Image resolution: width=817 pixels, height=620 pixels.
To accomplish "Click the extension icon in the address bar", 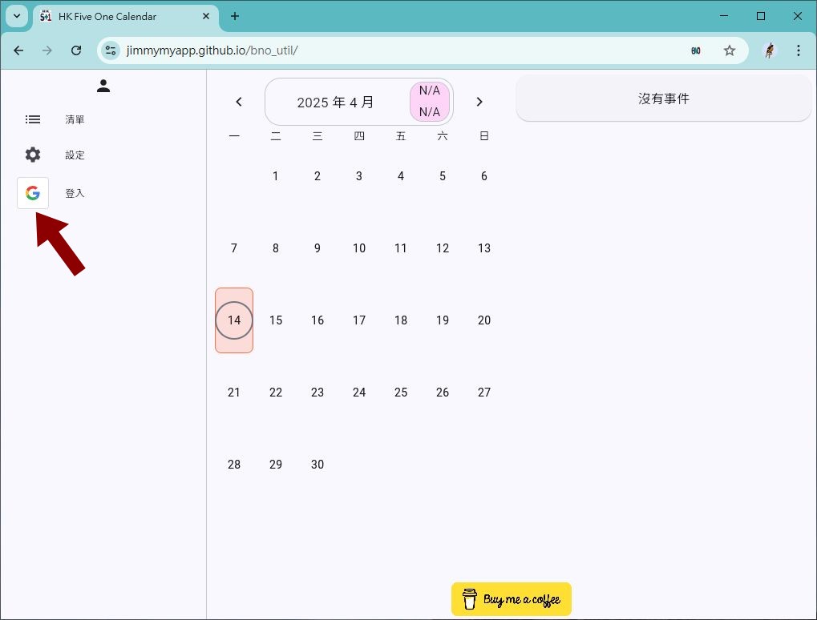I will 696,50.
